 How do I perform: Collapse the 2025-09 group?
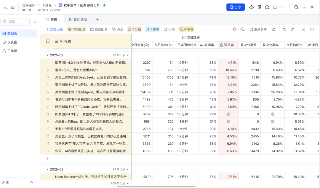click(x=47, y=55)
